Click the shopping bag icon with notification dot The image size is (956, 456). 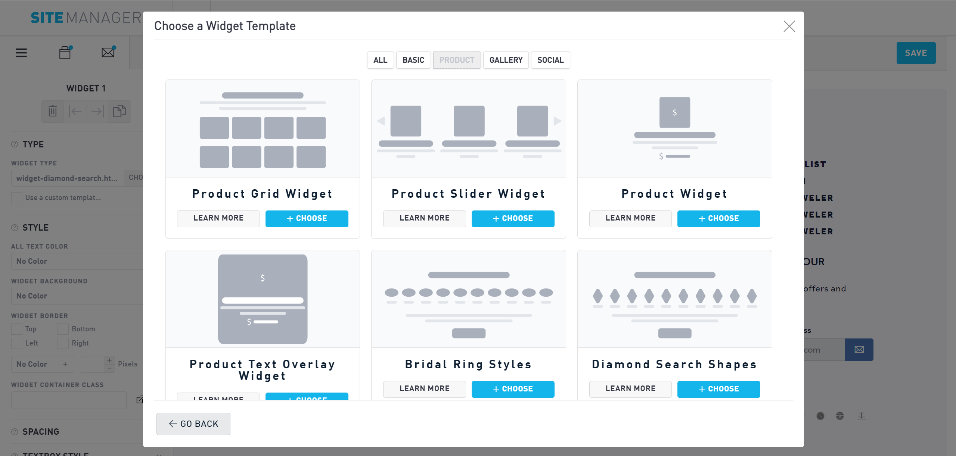[x=65, y=52]
